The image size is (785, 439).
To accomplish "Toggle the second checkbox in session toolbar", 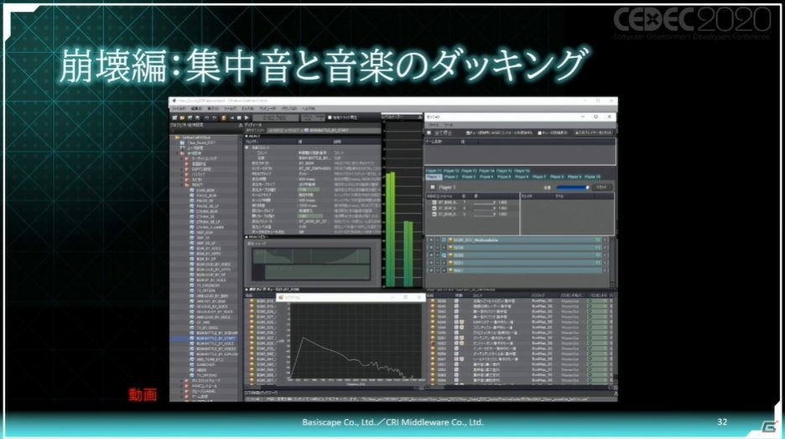I will [540, 133].
